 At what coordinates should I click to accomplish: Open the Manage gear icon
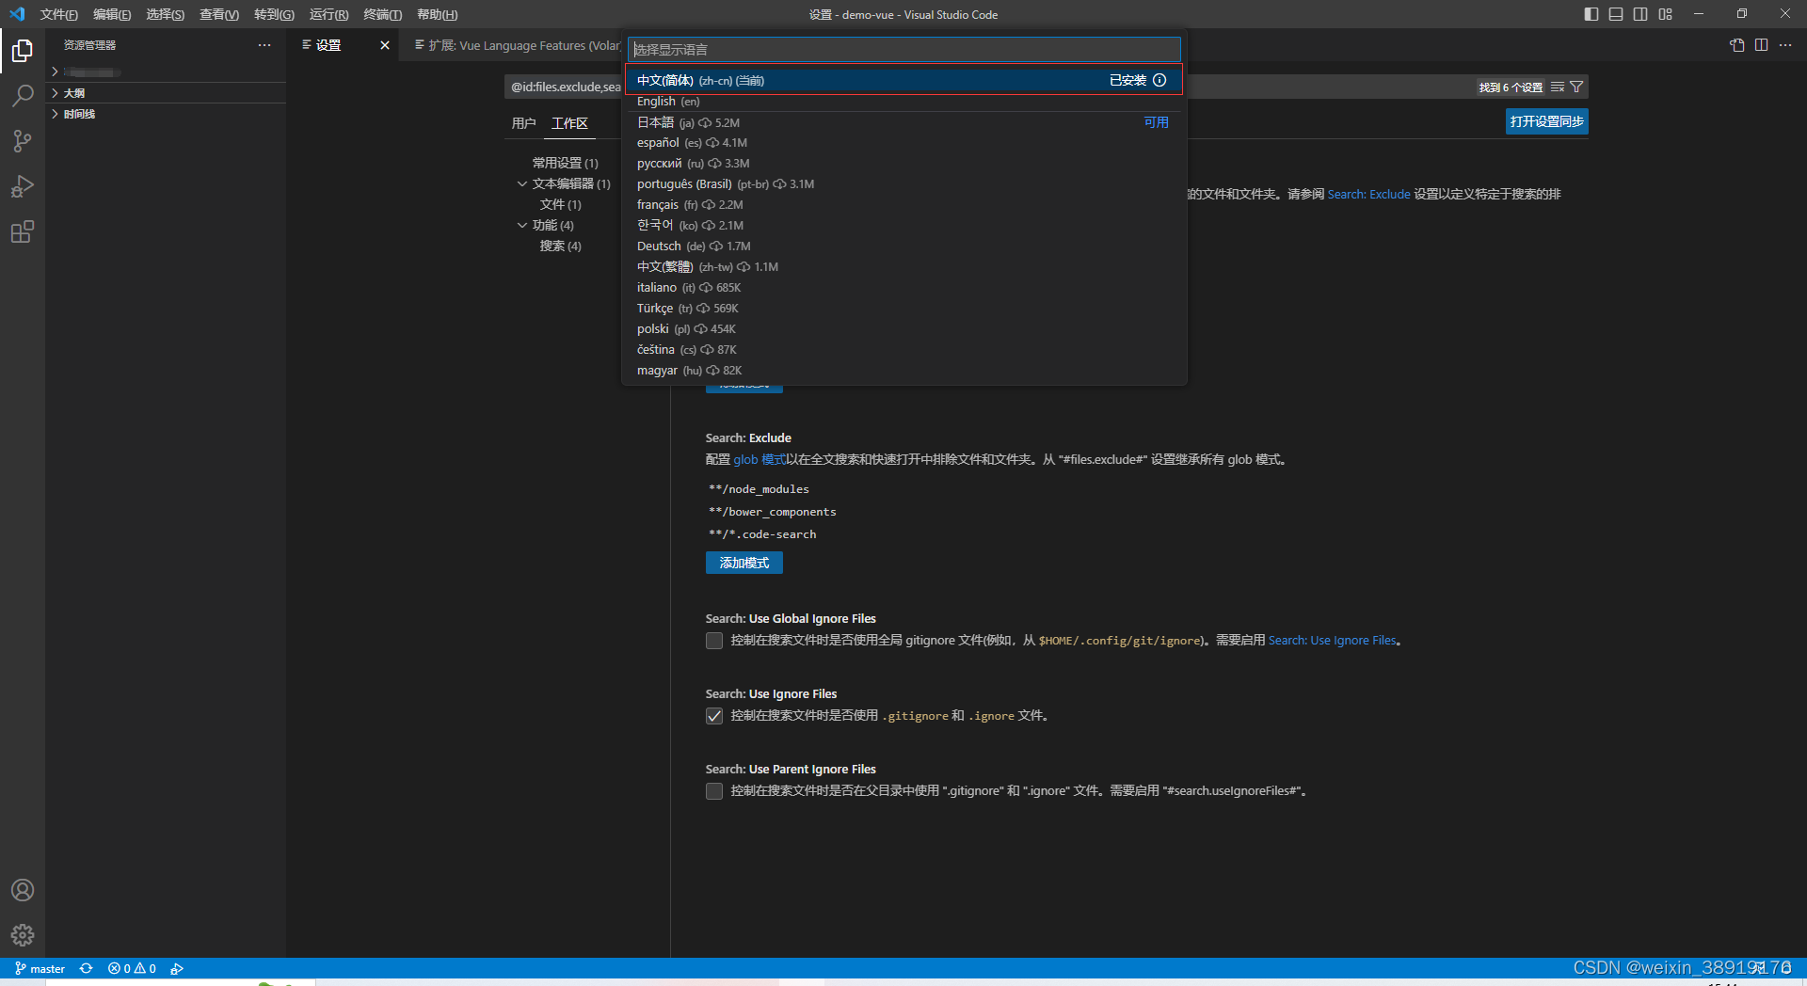23,935
